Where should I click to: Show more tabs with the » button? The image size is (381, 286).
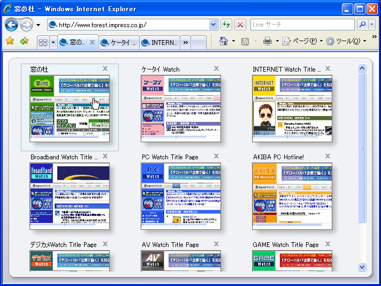(x=185, y=42)
